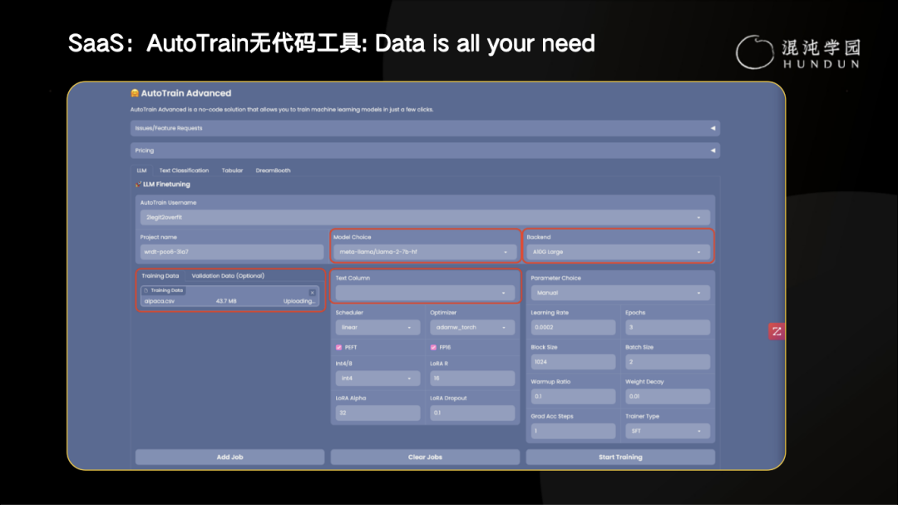Click the Add Job button
The image size is (898, 505).
pyautogui.click(x=229, y=457)
